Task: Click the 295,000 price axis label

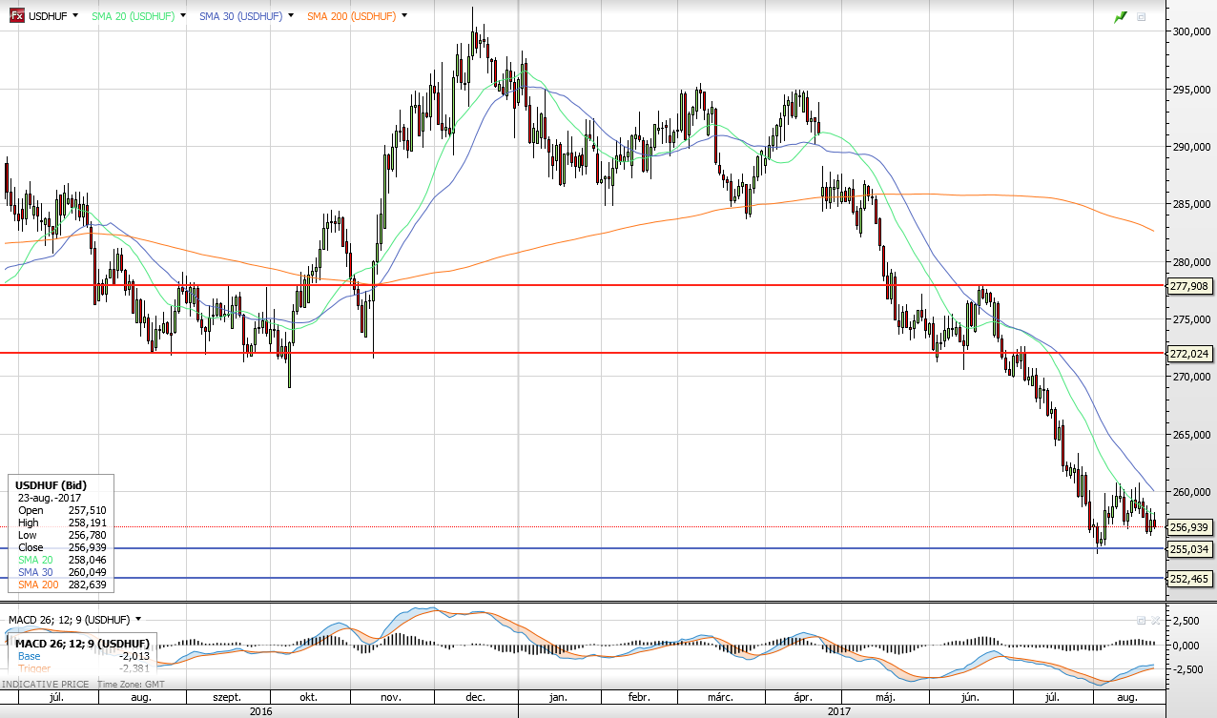Action: coord(1192,90)
